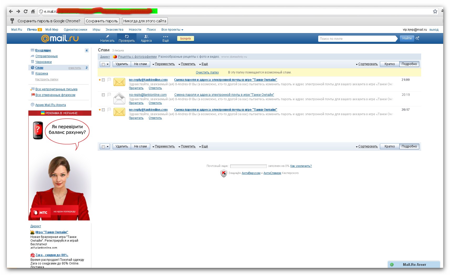The image size is (450, 275).
Task: Click the browser reload page icon
Action: tap(25, 11)
